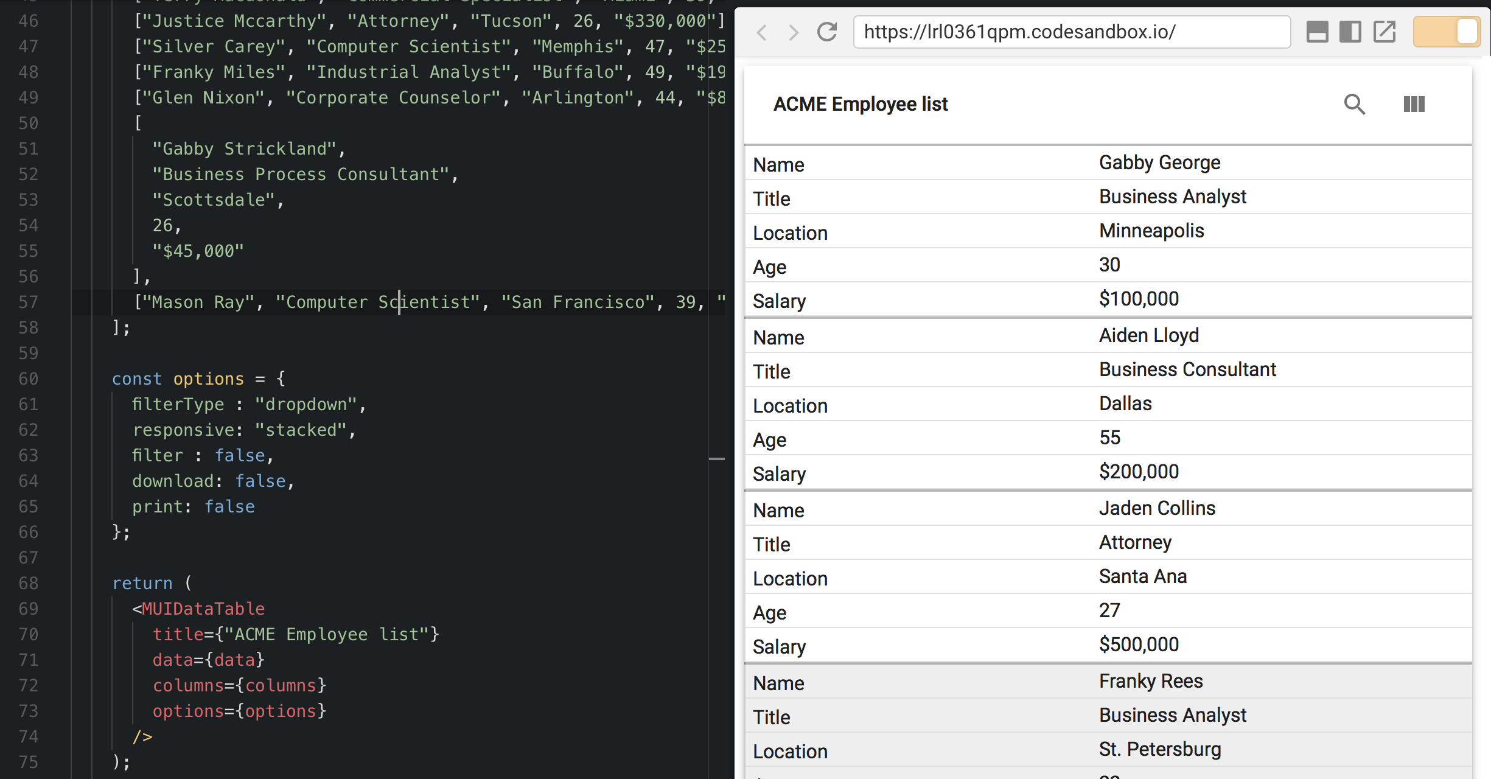Switch preview to horizontal split layout

(x=1318, y=32)
